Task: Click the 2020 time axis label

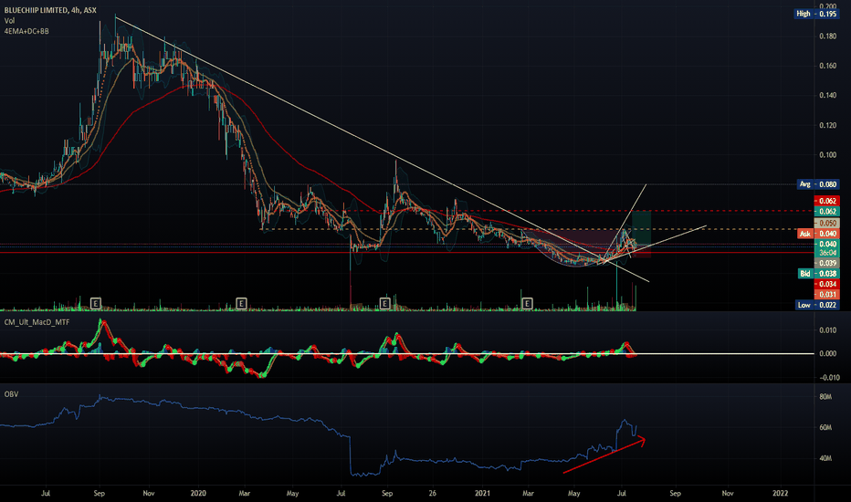Action: (x=198, y=493)
